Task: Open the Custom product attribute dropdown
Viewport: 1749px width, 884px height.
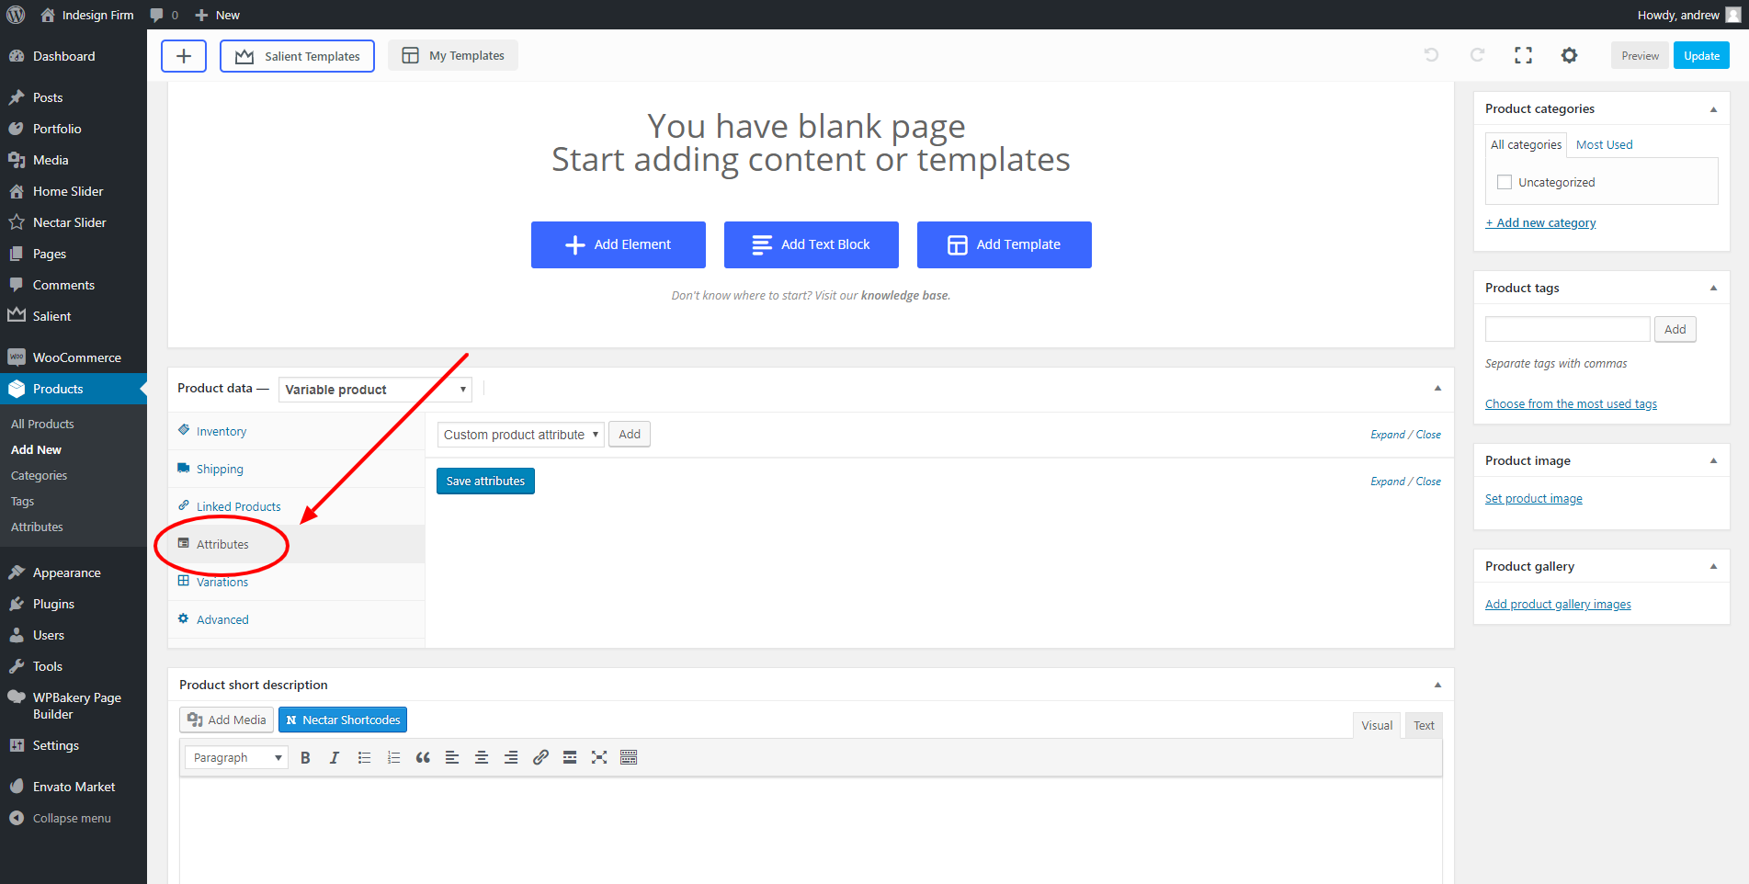Action: tap(520, 435)
